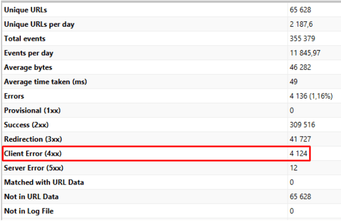
Task: Select the Events per day row
Action: [x=172, y=53]
